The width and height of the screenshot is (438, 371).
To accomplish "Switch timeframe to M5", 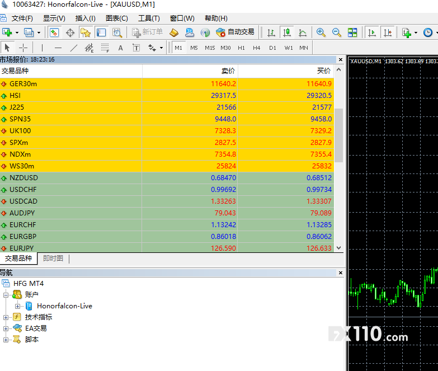I will tap(194, 48).
